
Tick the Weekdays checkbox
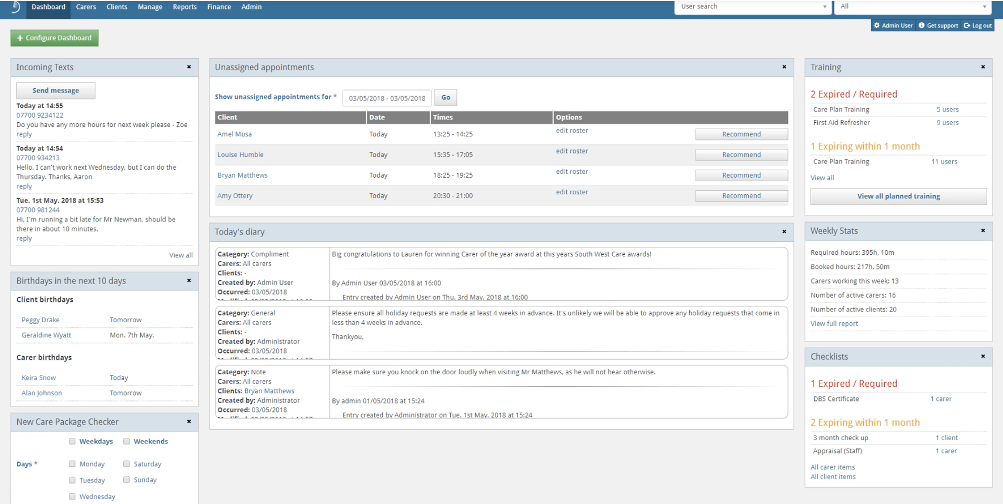(72, 441)
